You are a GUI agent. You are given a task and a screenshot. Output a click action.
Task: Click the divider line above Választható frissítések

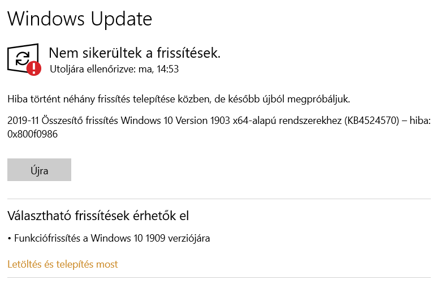(x=219, y=199)
